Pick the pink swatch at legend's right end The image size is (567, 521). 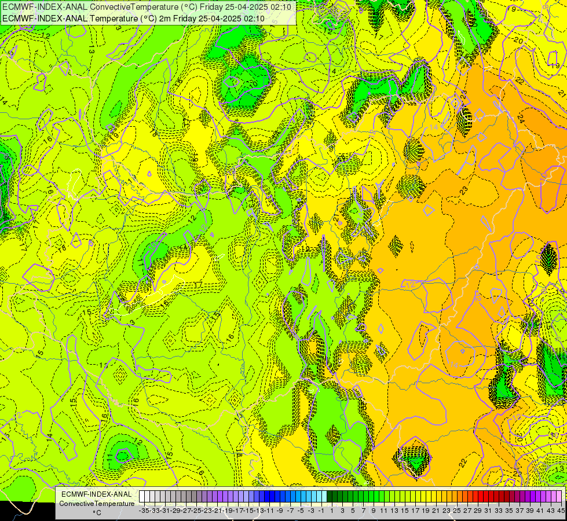coord(559,497)
